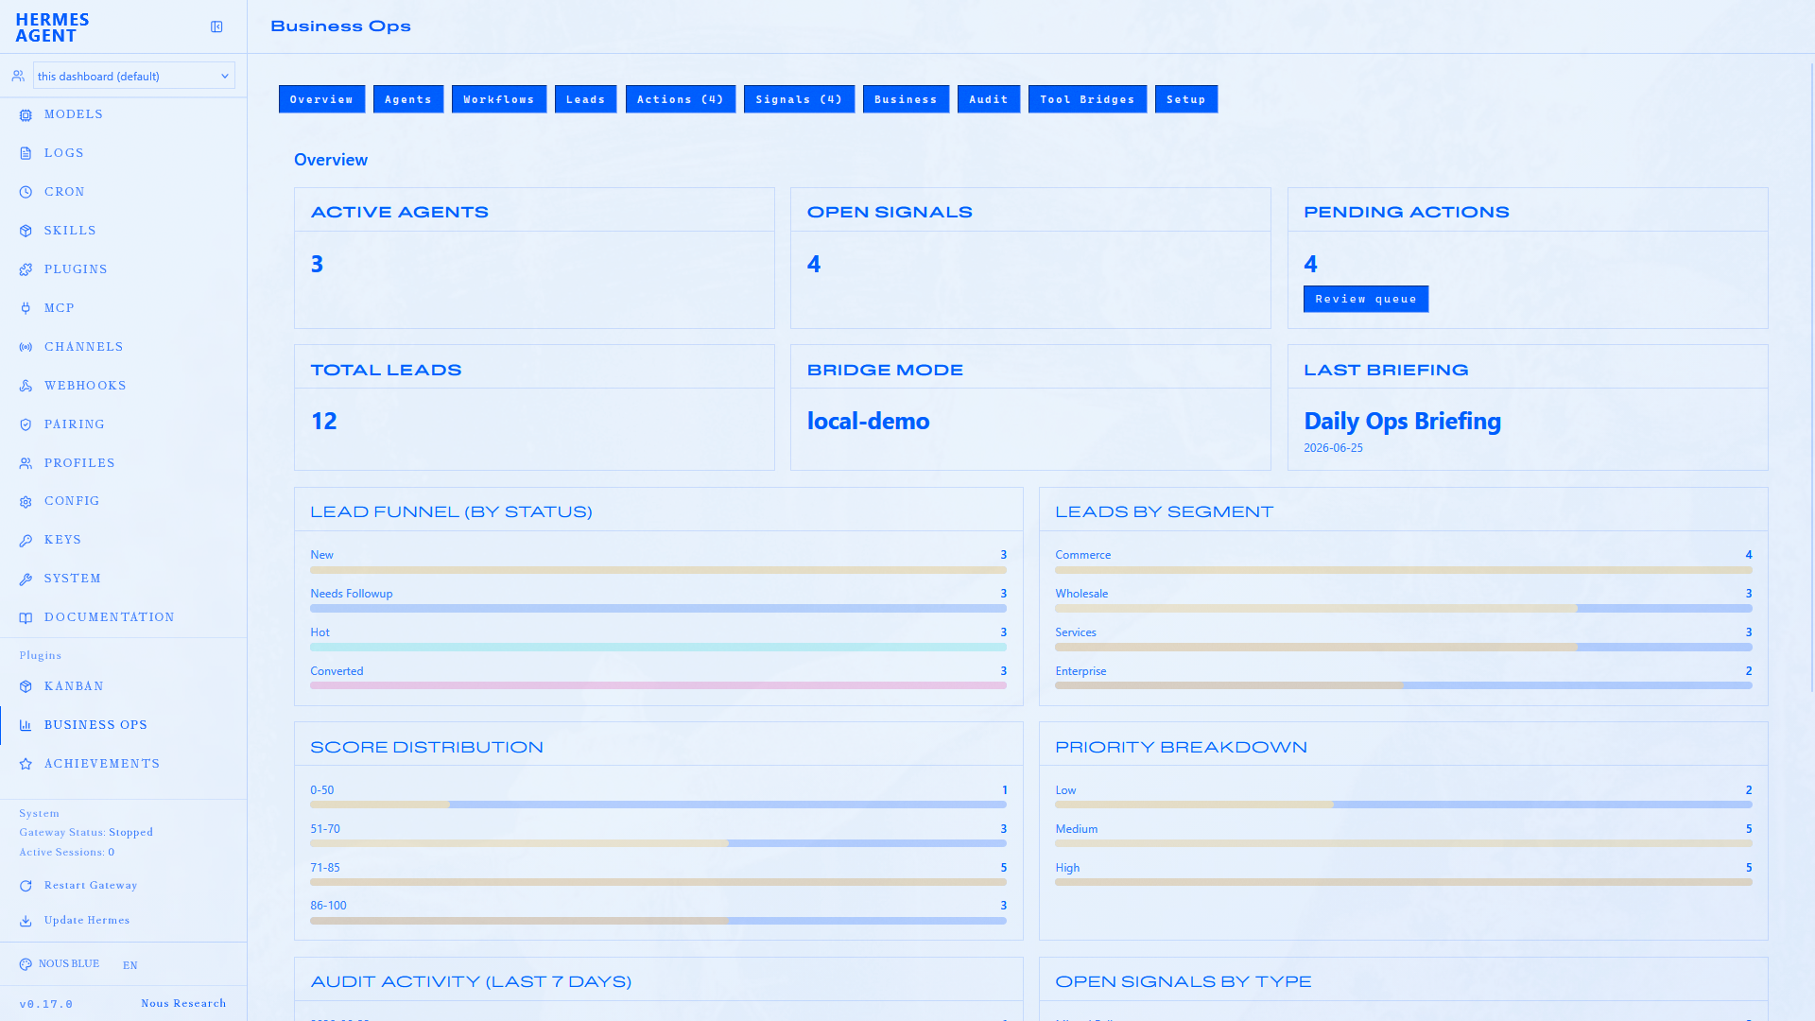Click the Gateway Status: Stopped text

[86, 833]
